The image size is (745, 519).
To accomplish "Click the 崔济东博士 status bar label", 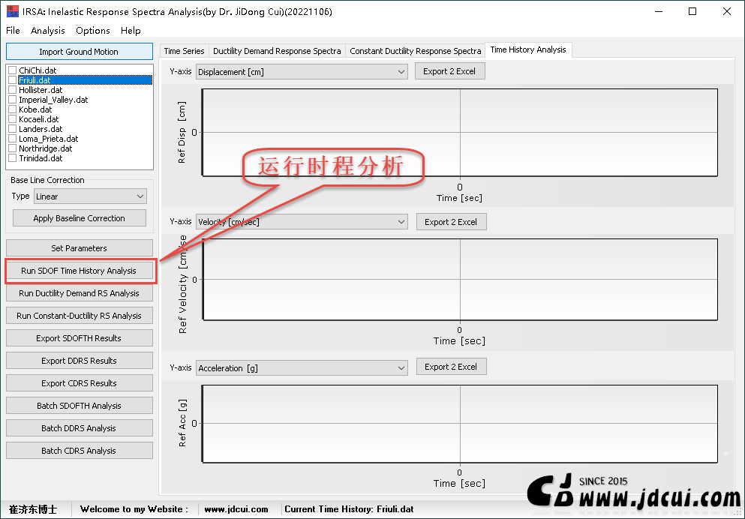I will click(x=33, y=509).
